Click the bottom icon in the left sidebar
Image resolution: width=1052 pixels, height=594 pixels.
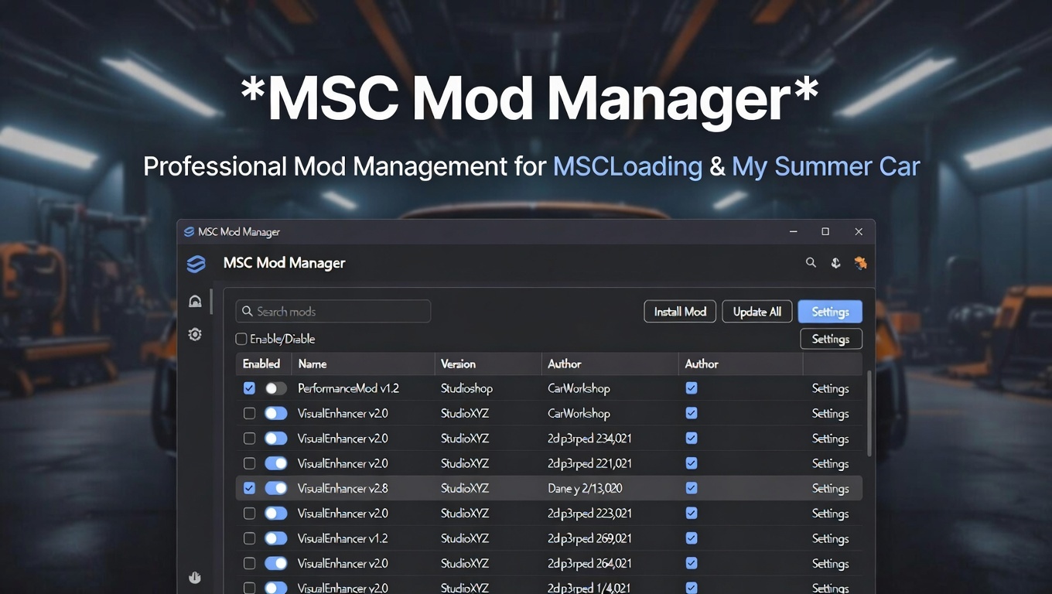(x=195, y=578)
